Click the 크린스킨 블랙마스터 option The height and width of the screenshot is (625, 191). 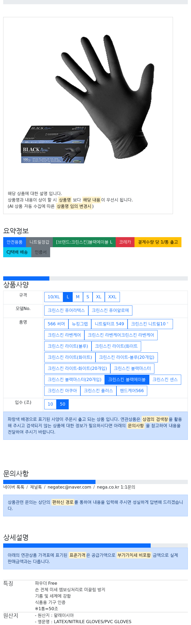132,369
